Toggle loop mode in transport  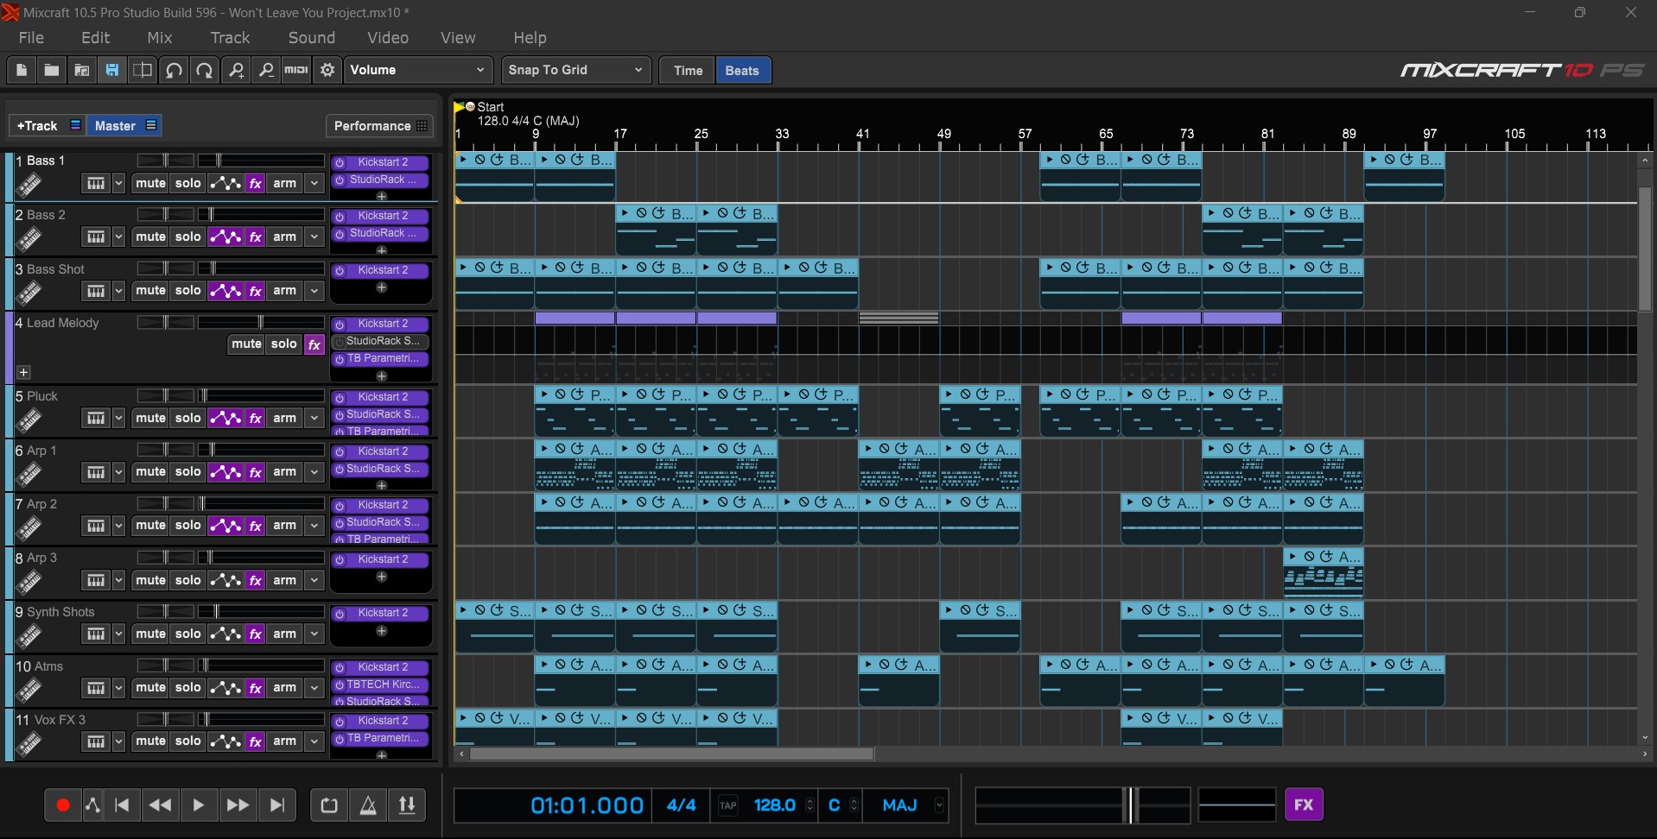(329, 805)
